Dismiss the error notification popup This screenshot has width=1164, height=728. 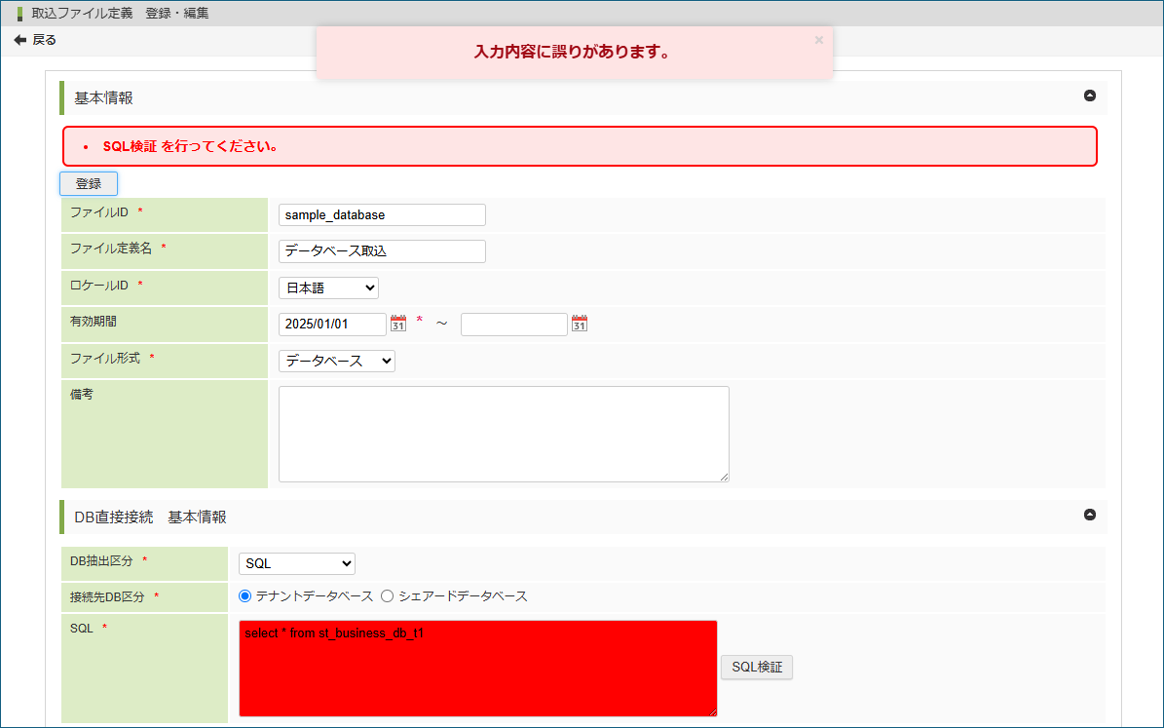(818, 40)
